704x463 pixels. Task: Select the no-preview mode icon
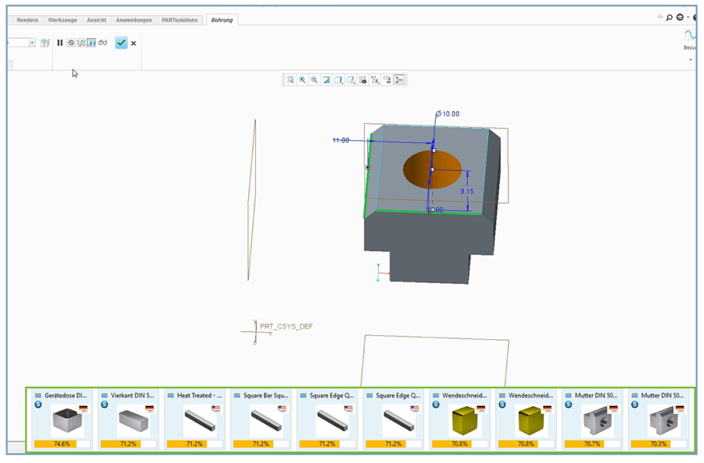point(71,43)
